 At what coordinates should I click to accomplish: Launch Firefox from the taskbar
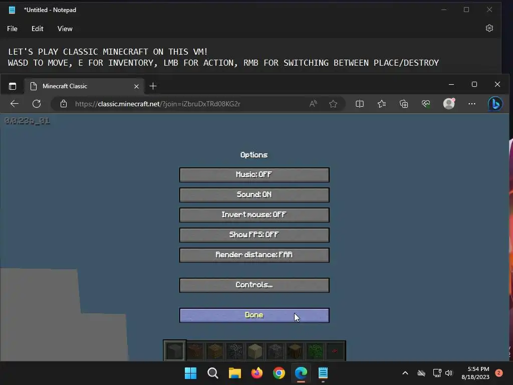coord(257,373)
